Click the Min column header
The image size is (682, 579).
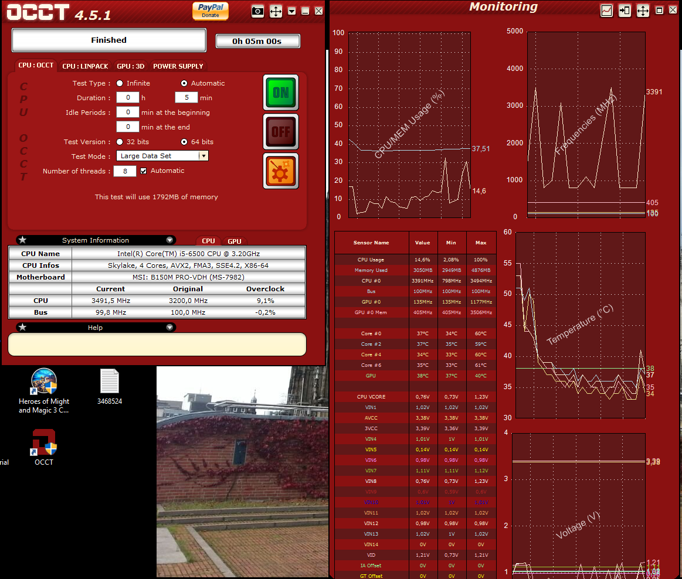click(x=452, y=243)
